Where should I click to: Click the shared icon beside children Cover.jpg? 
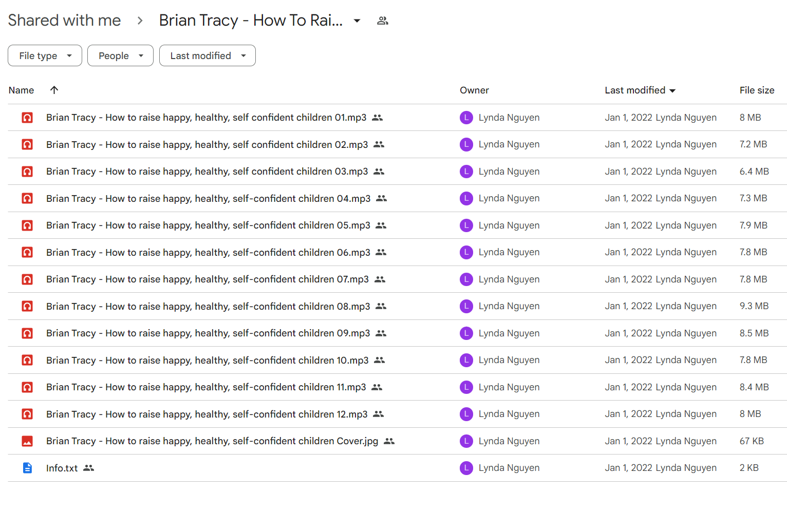coord(389,441)
